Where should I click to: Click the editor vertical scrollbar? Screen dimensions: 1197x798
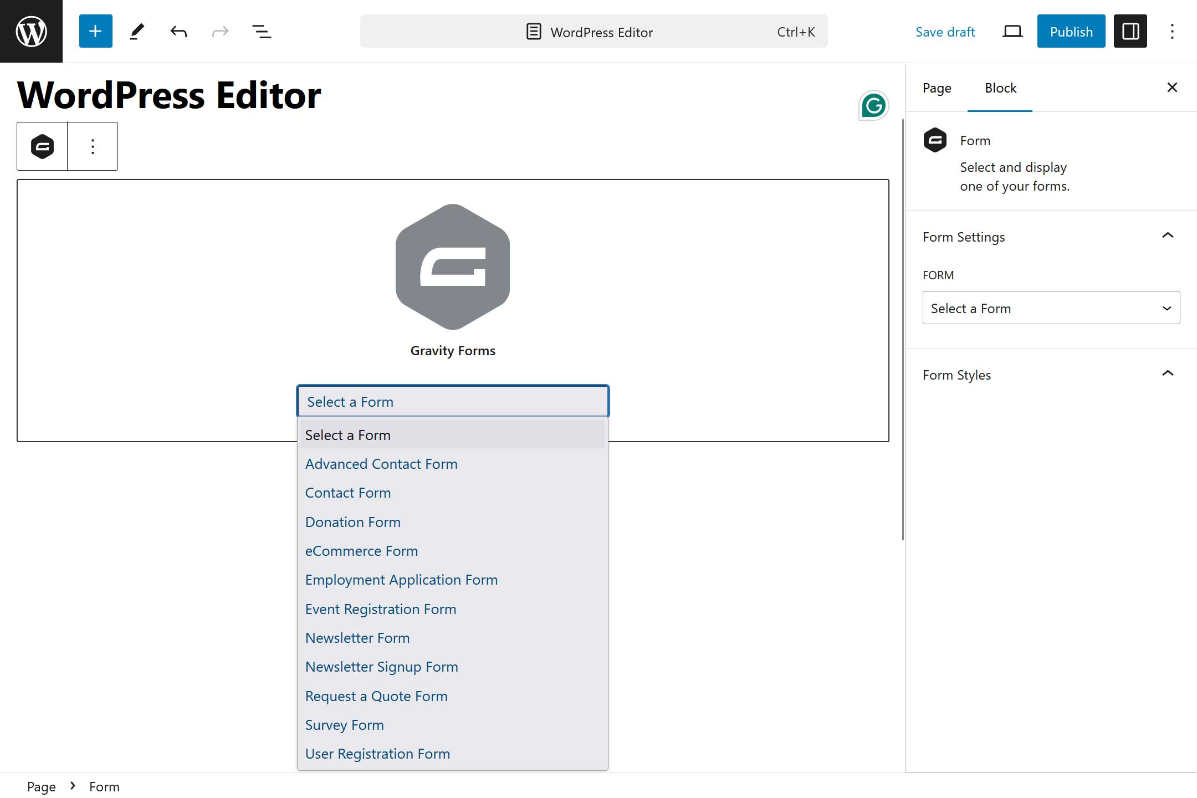point(903,329)
